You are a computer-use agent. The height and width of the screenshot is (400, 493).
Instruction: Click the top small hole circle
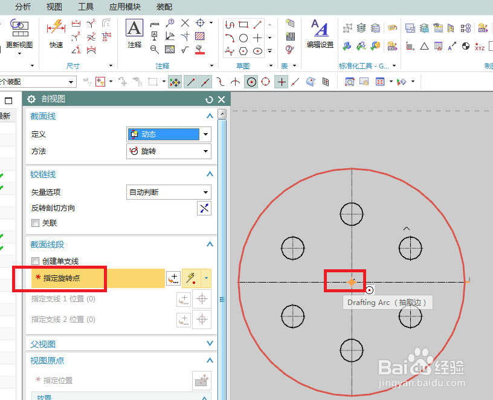352,214
